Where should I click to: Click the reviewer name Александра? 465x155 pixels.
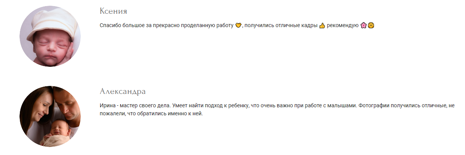pyautogui.click(x=122, y=92)
